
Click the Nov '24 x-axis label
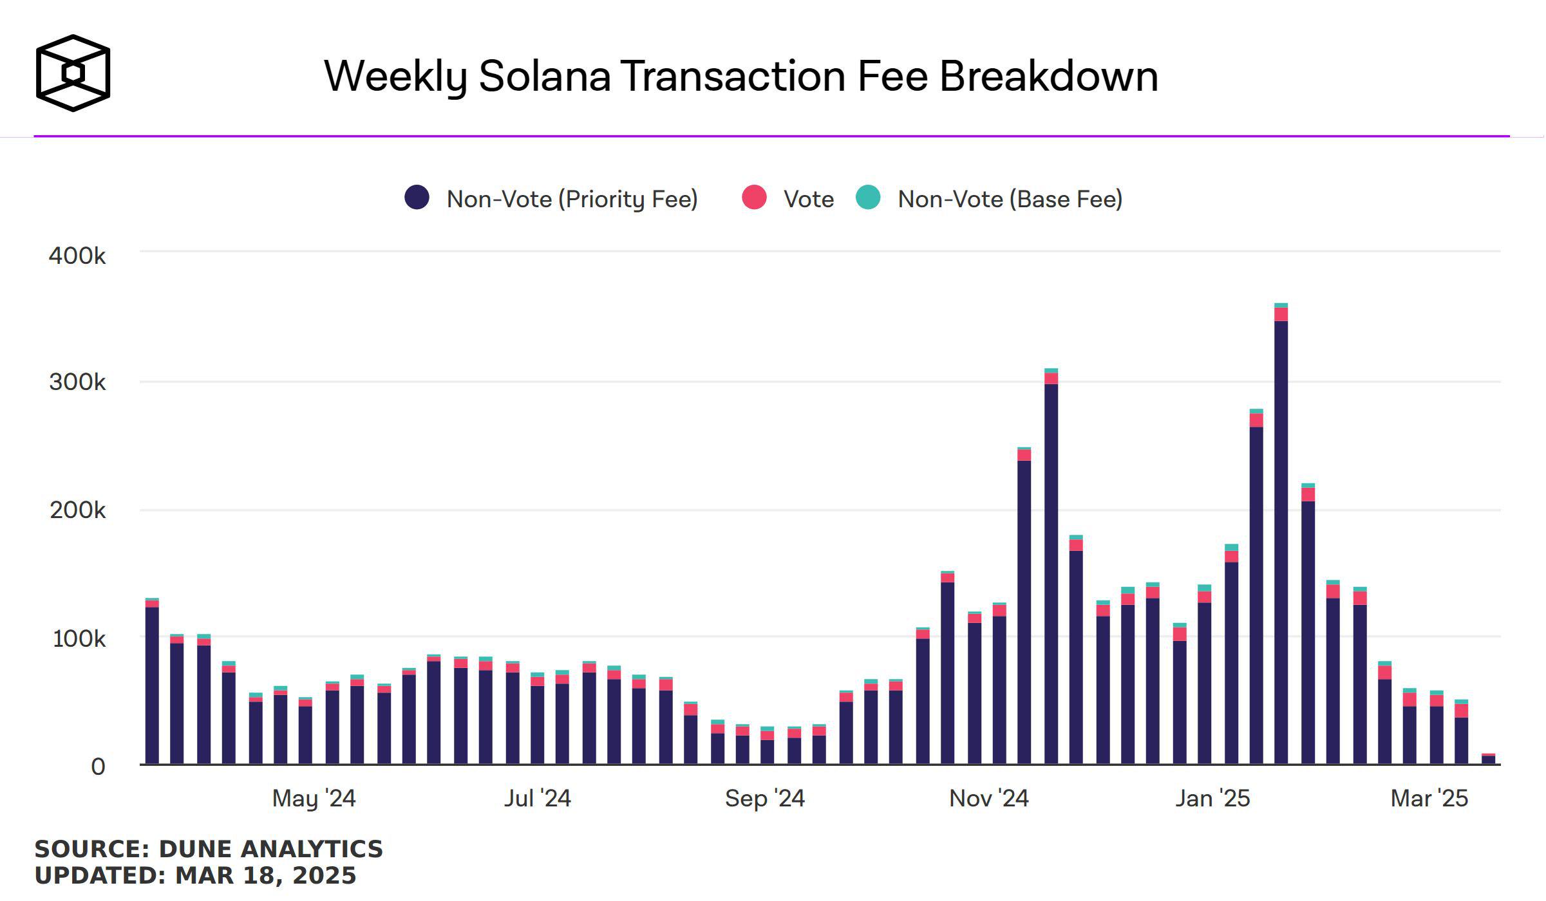click(988, 799)
